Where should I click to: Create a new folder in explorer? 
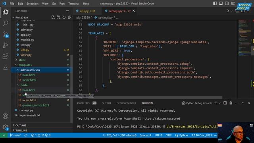58,17
